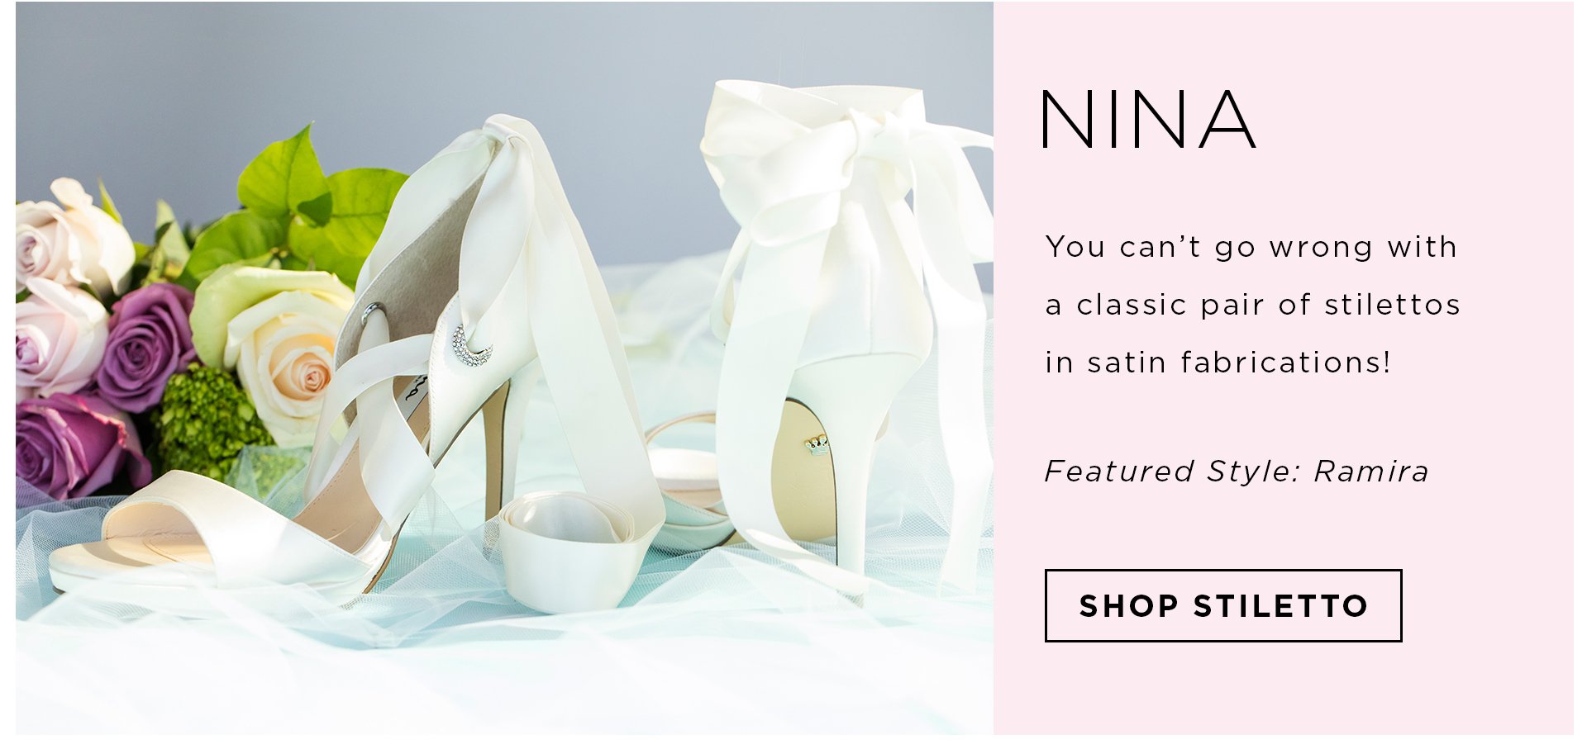Click the gold crown logo on the sole
The image size is (1587, 749).
(817, 446)
